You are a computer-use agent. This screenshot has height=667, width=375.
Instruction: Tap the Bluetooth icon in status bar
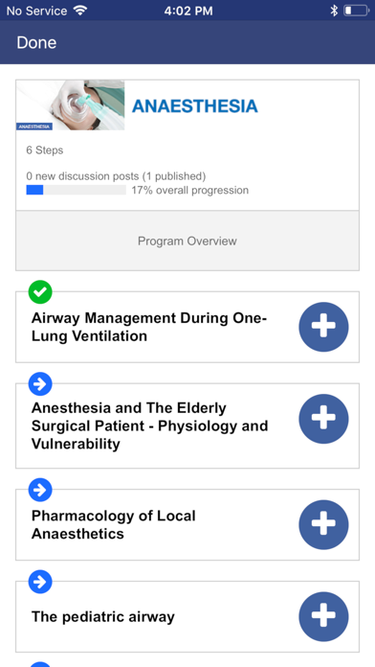pyautogui.click(x=334, y=11)
